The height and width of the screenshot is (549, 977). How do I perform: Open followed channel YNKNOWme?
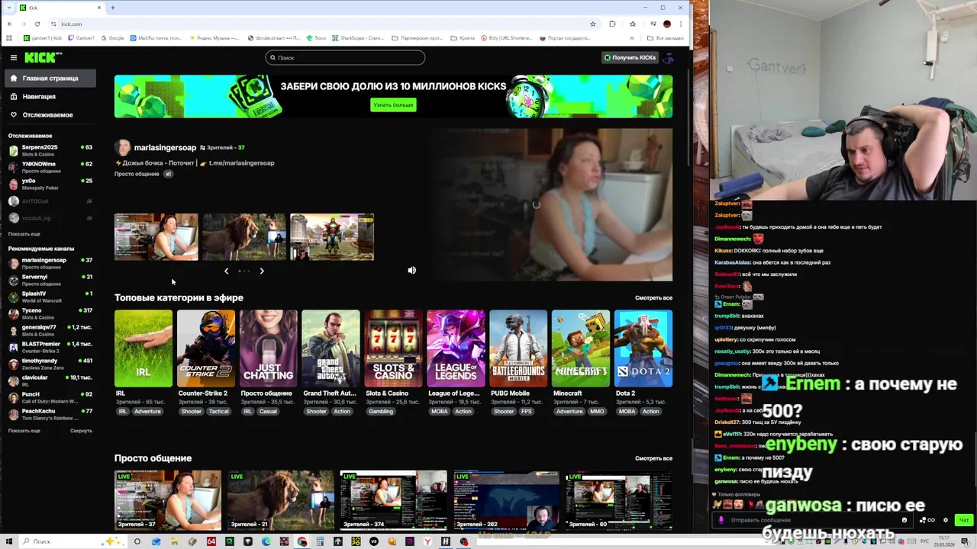(50, 167)
